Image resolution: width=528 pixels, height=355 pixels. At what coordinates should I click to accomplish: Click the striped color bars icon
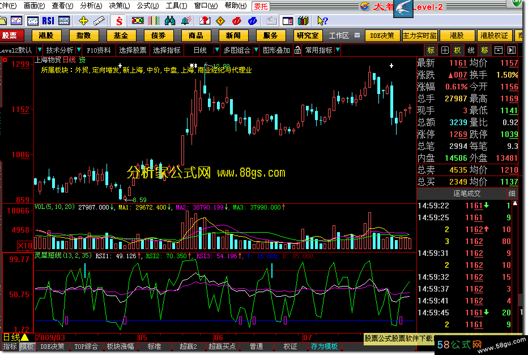[x=154, y=21]
